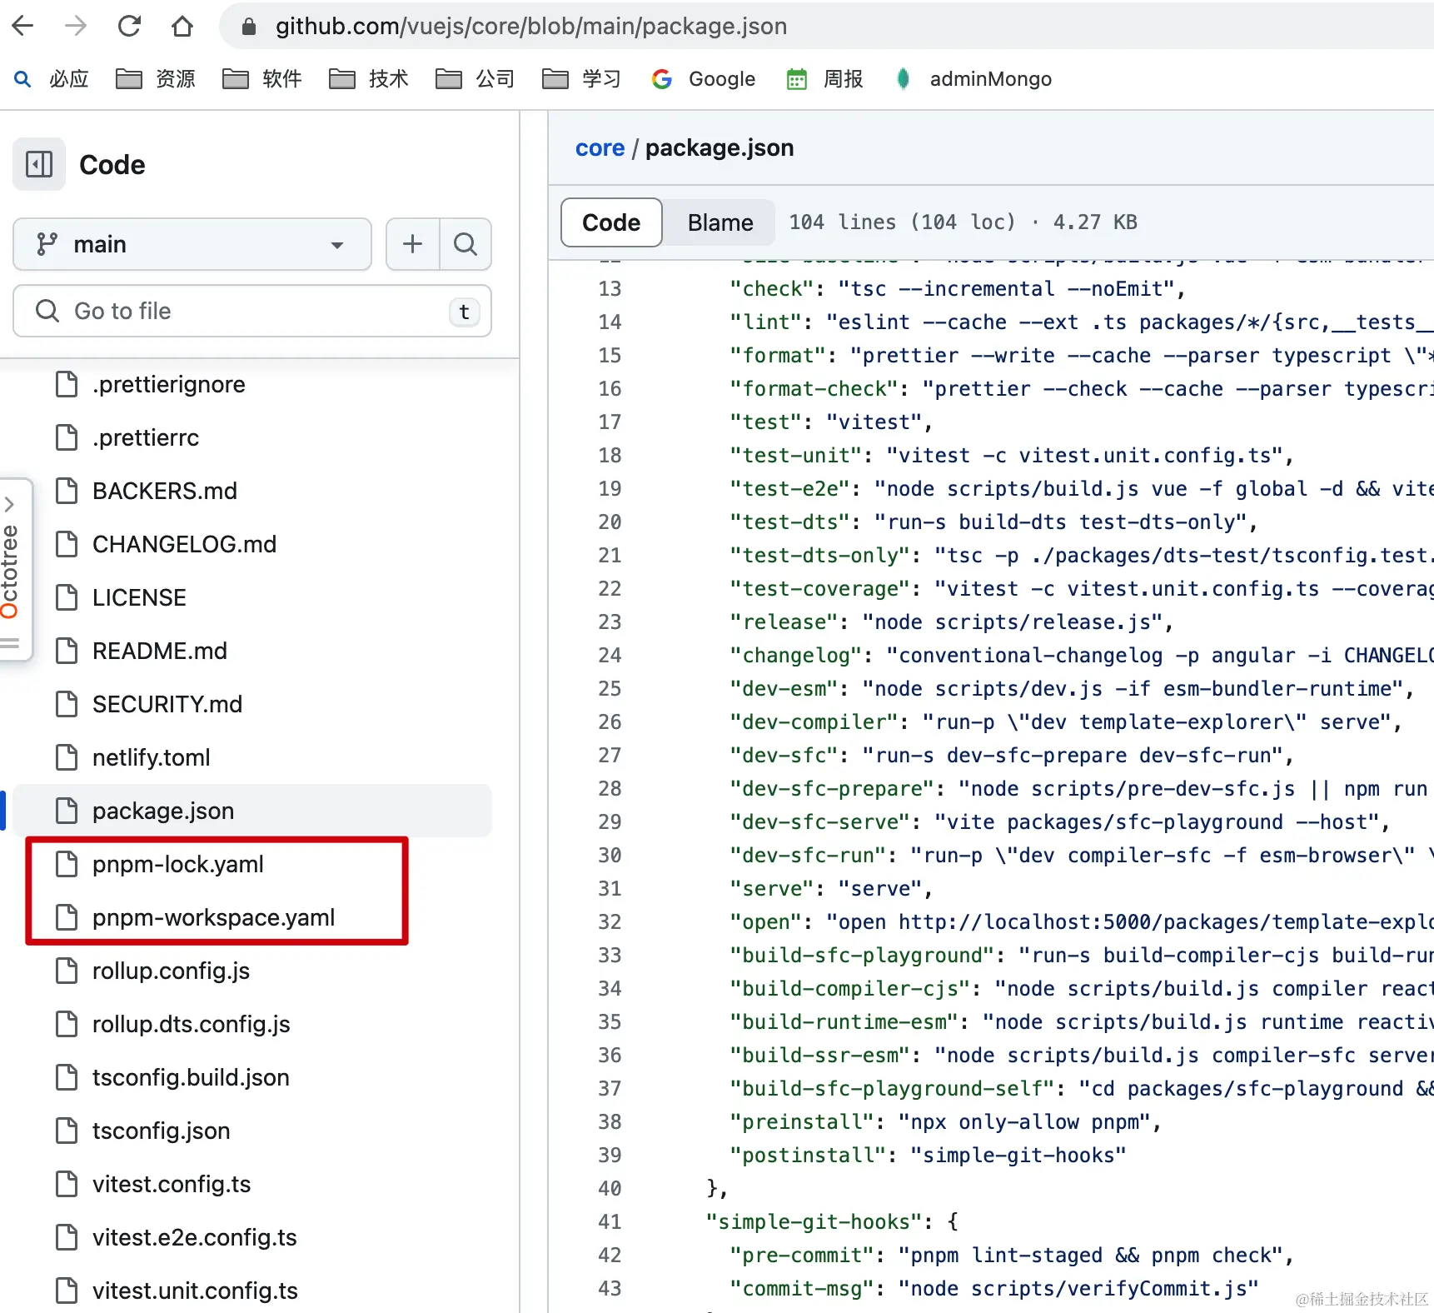1434x1313 pixels.
Task: Open the 软件 bookmark folder
Action: [x=262, y=79]
